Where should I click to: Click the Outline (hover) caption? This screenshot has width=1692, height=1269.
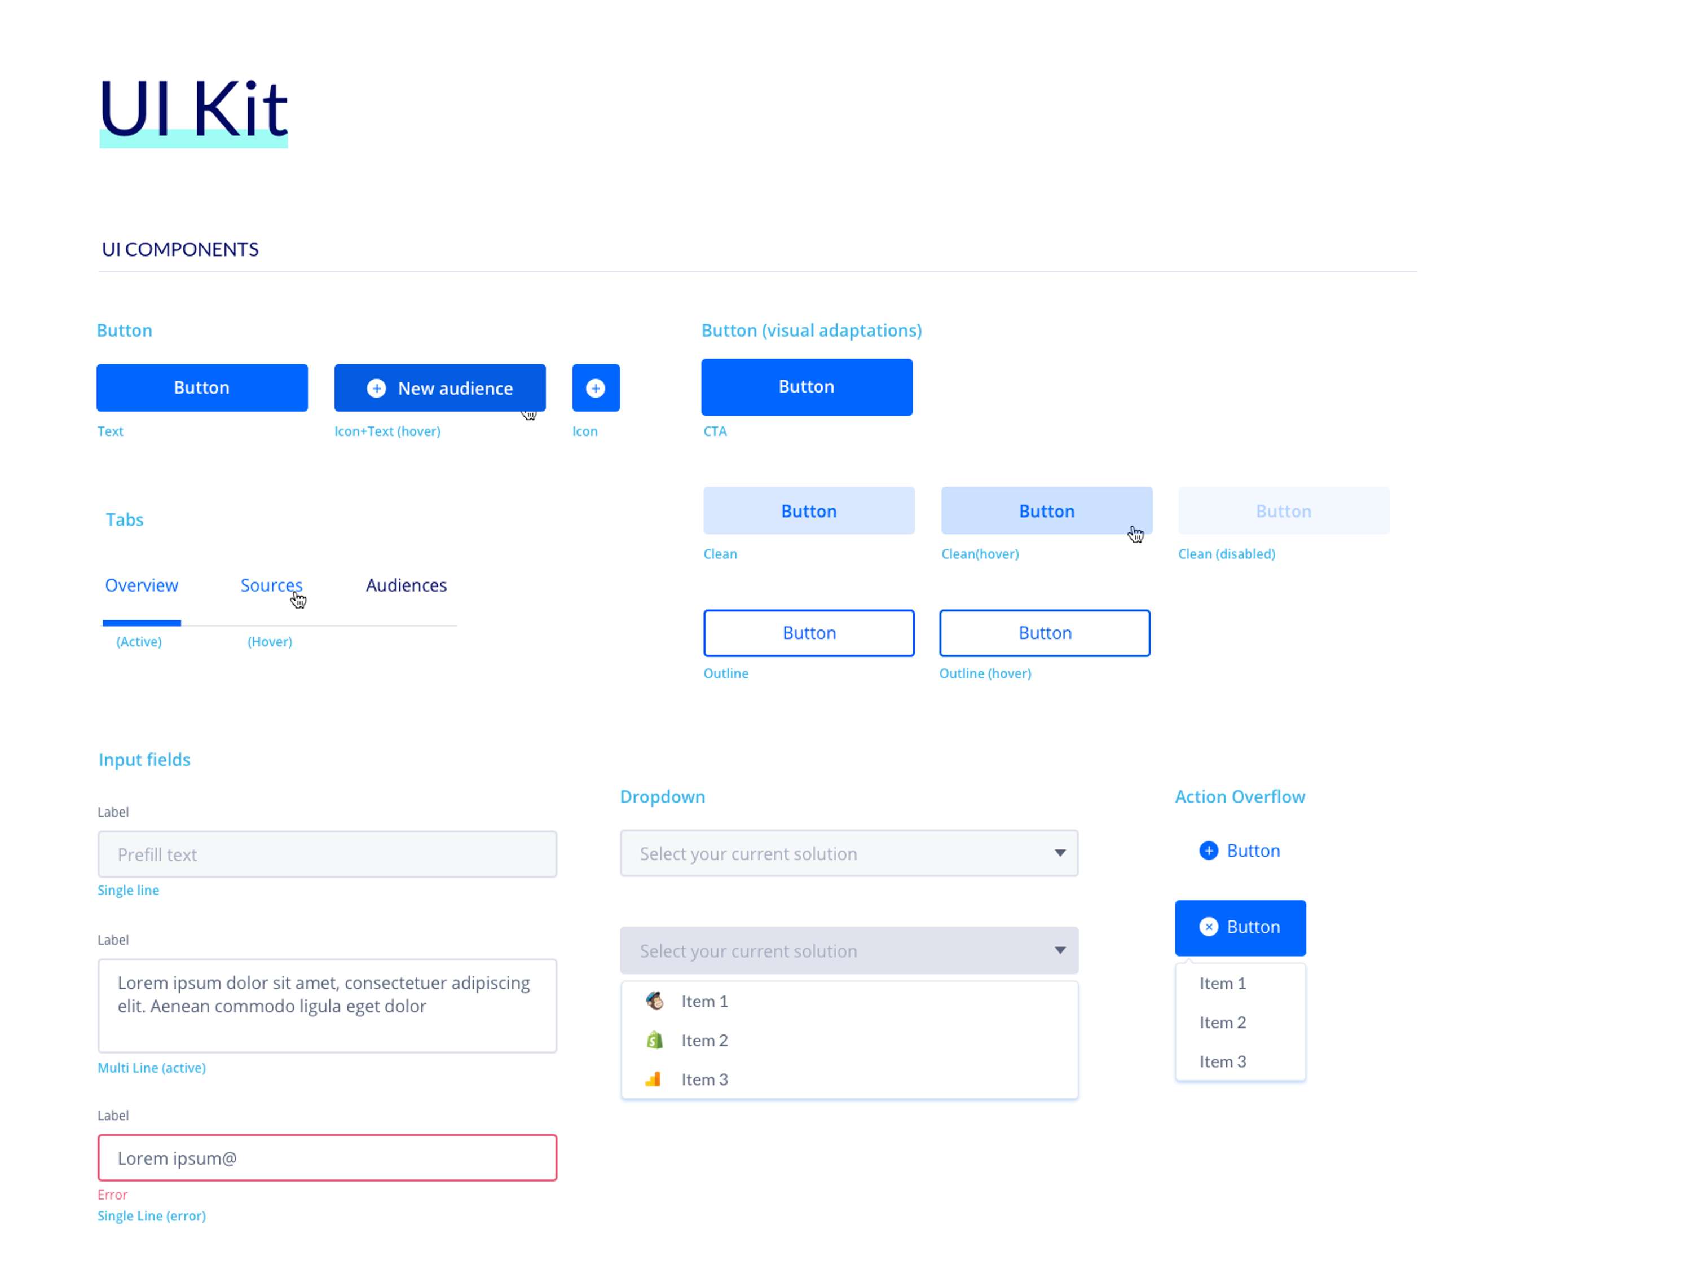[985, 673]
